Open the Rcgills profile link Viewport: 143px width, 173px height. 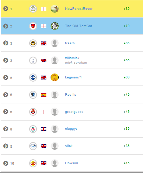[x=71, y=95]
